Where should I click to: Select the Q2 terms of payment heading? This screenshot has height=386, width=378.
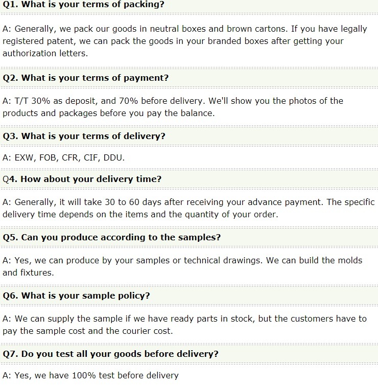click(x=86, y=78)
